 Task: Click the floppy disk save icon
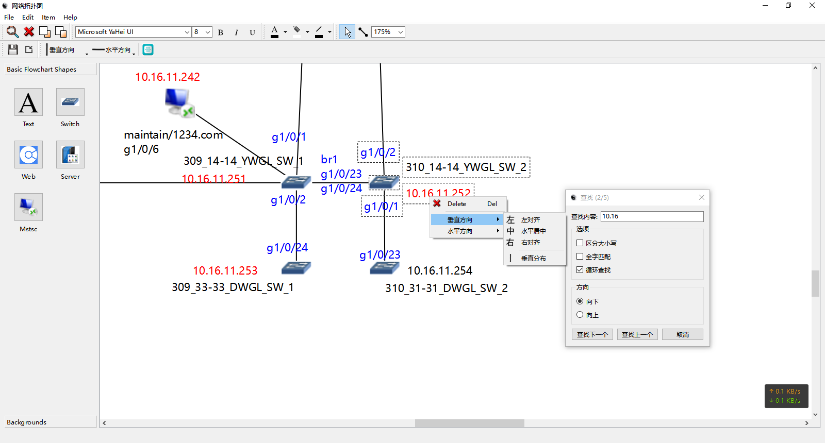pyautogui.click(x=13, y=49)
